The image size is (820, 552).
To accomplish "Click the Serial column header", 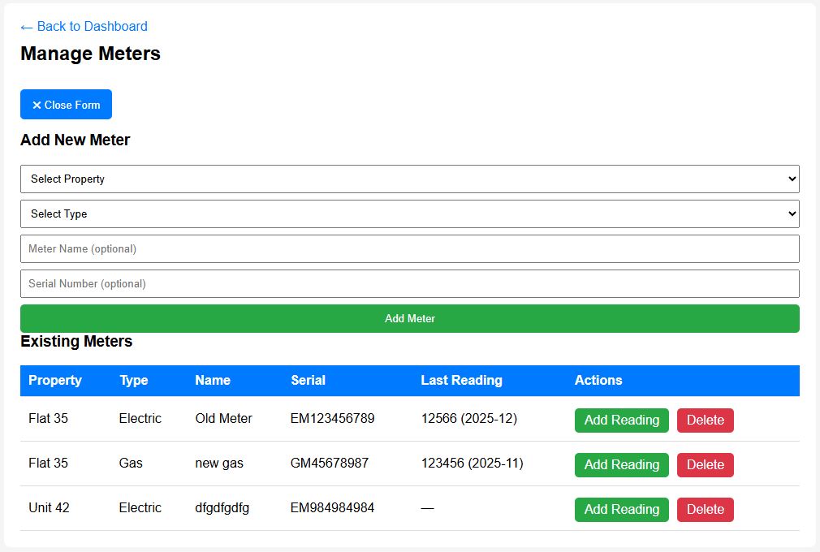I will tap(308, 380).
